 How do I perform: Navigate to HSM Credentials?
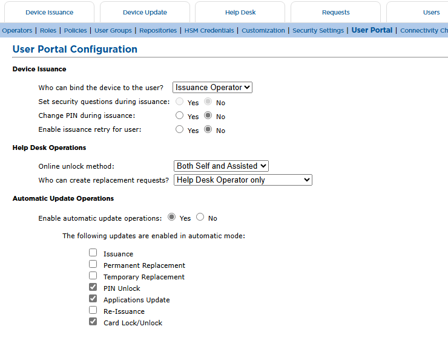(209, 30)
